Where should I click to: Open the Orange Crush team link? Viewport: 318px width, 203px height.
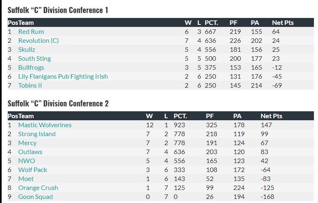click(38, 188)
